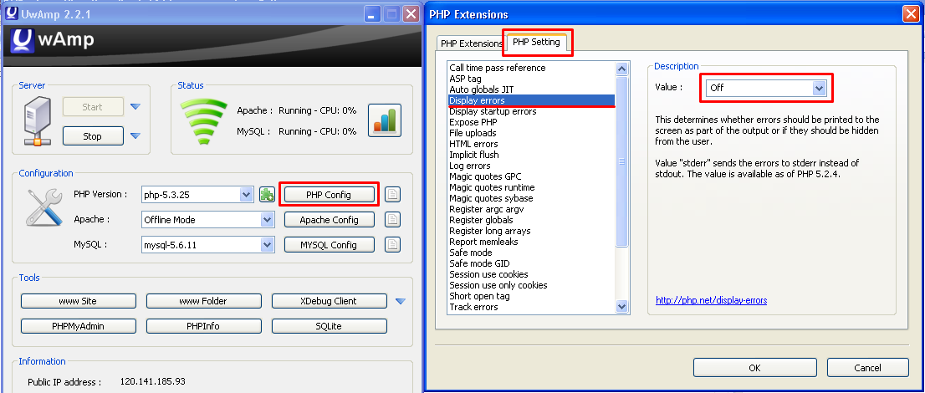Expand XDebug Client dropdown arrow
The image size is (925, 393).
click(x=401, y=301)
